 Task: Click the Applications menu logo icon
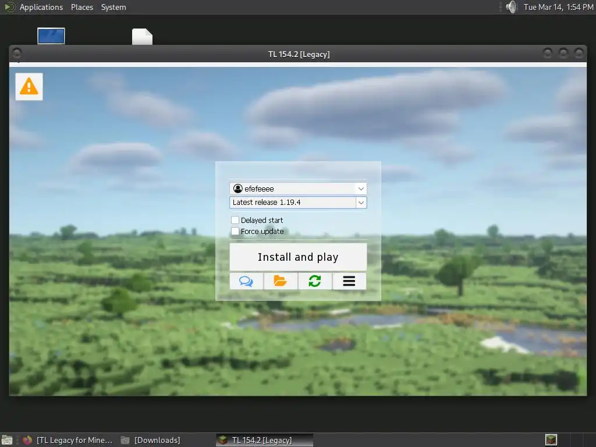pyautogui.click(x=9, y=7)
